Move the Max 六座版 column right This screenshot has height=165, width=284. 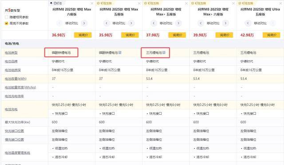click(x=84, y=23)
